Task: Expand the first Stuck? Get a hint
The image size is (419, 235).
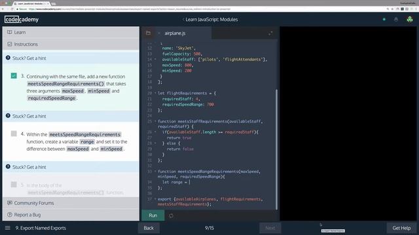Action: 71,58
